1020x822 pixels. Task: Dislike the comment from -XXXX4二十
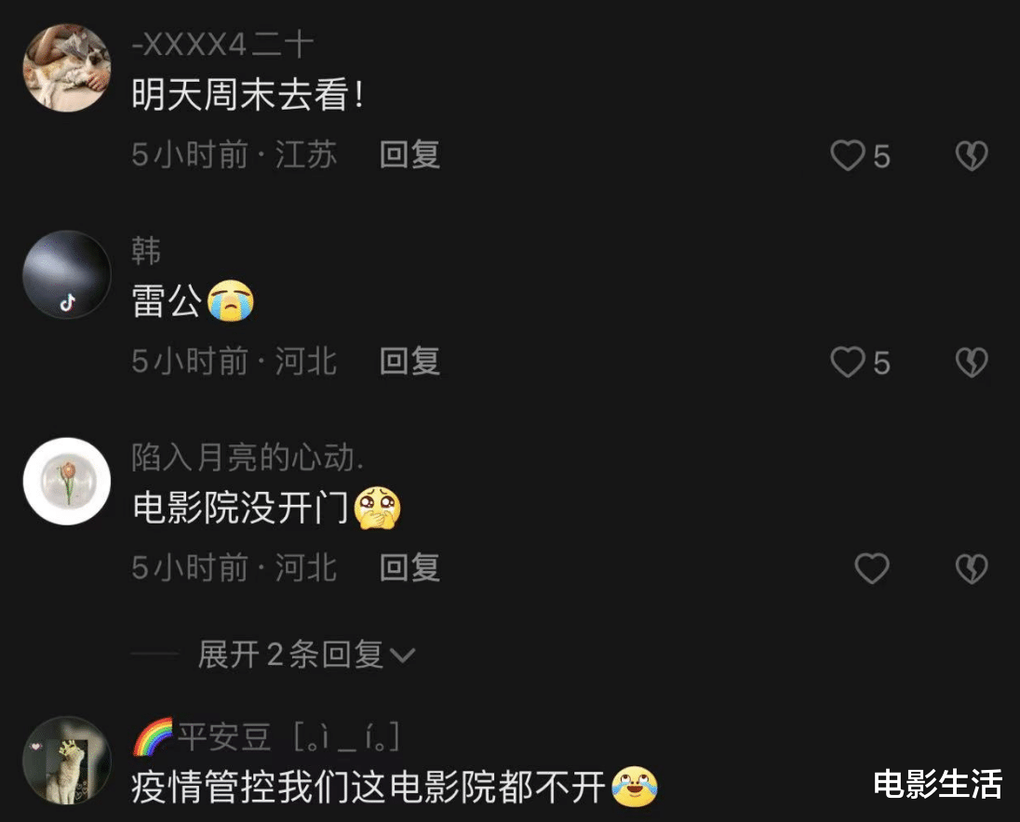tap(972, 156)
